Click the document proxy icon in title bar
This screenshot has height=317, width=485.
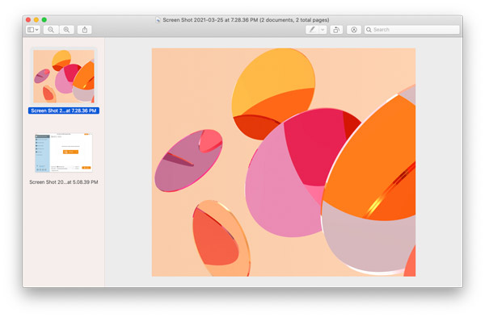pos(158,19)
